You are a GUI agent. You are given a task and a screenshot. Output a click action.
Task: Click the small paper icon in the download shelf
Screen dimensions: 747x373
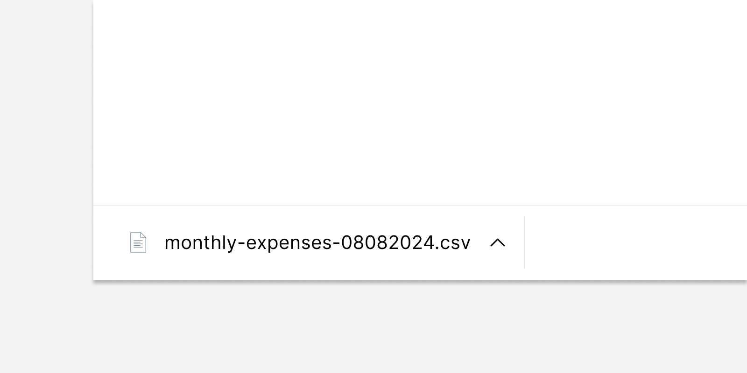[x=138, y=242]
